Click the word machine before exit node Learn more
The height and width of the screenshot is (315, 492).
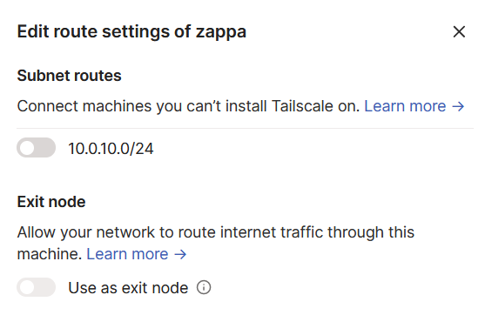pyautogui.click(x=50, y=254)
